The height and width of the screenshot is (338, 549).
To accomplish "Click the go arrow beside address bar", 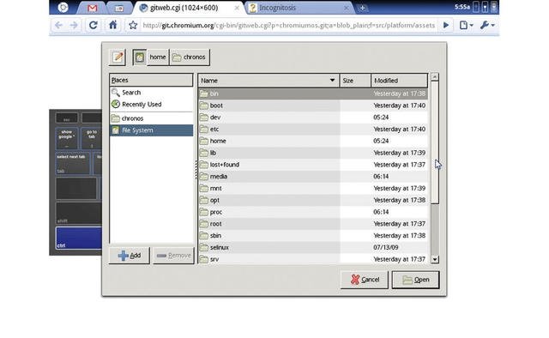I will [x=446, y=25].
